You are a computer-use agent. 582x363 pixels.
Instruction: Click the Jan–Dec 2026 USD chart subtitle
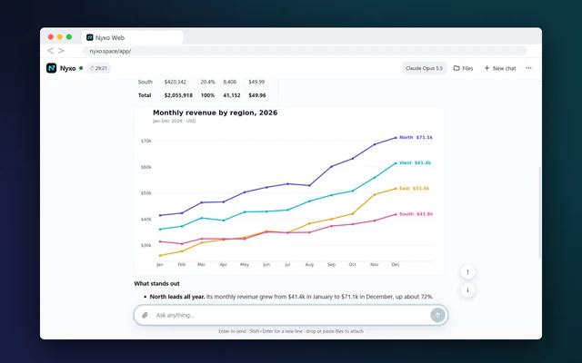174,121
